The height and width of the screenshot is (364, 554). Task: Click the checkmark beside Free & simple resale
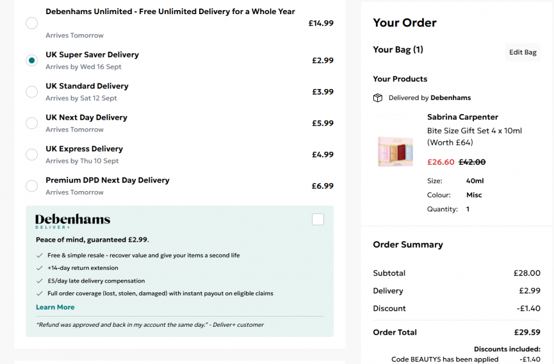(40, 256)
